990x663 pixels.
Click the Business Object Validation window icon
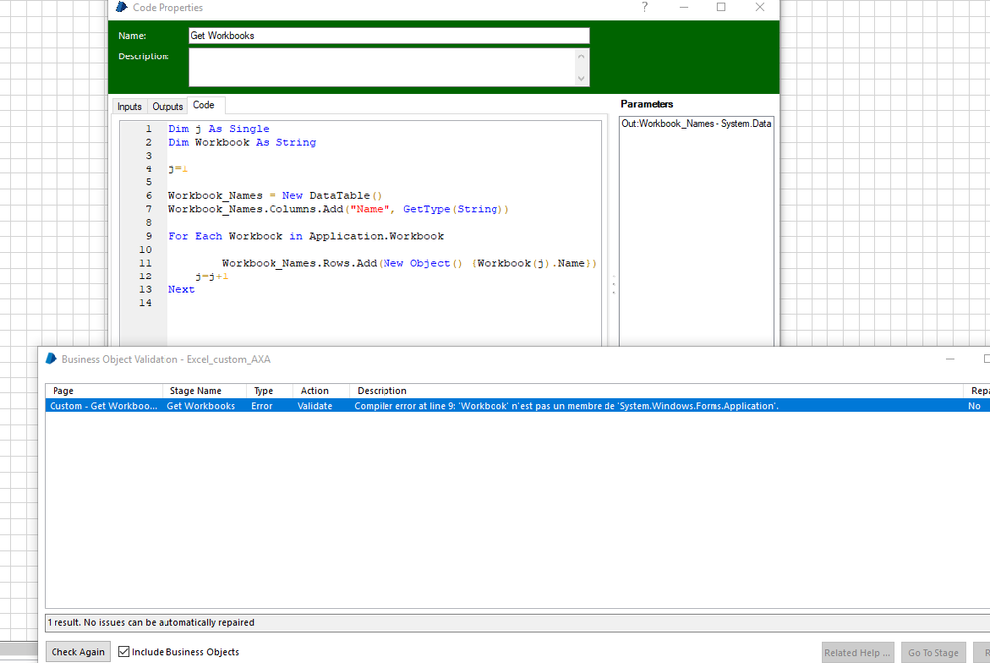[52, 359]
